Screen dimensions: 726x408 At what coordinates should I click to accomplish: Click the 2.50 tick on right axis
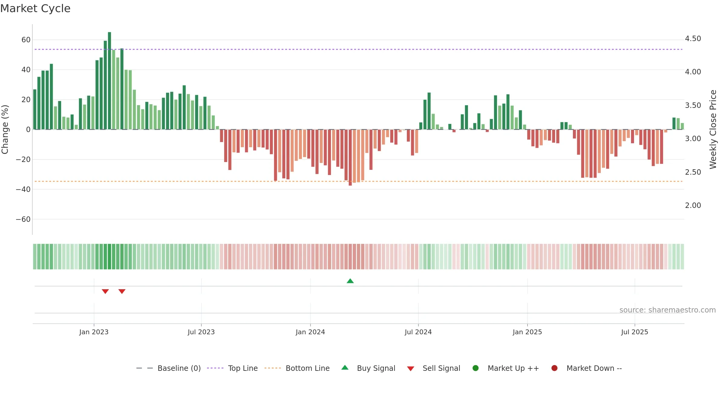(693, 172)
